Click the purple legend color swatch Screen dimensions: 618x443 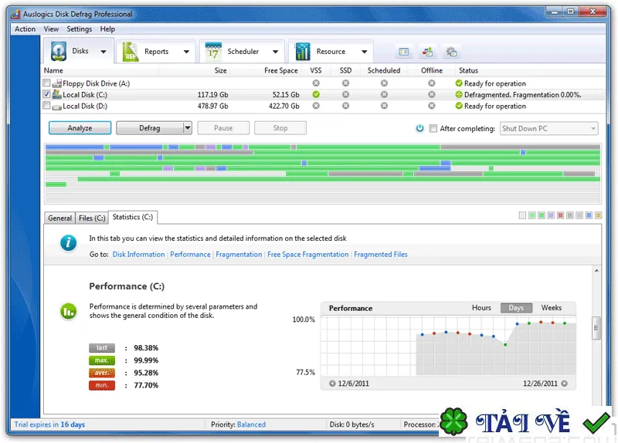(551, 215)
